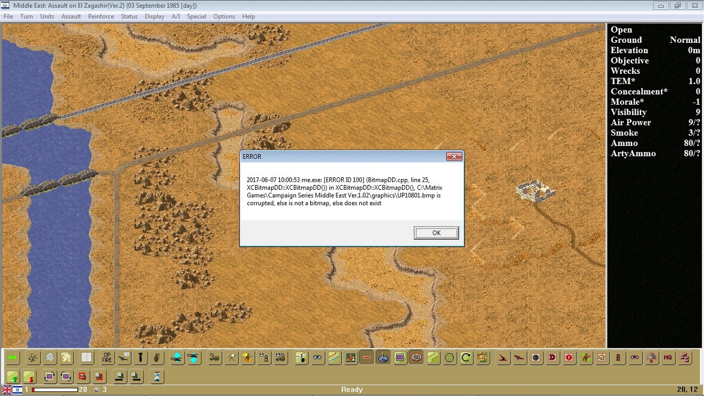Click the line graph chart icon
This screenshot has width=704, height=396.
click(334, 358)
